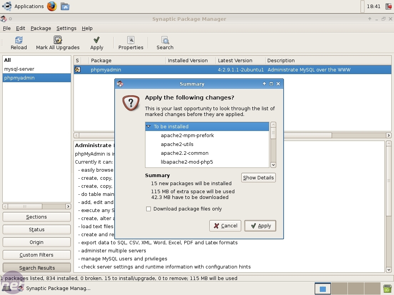The width and height of the screenshot is (394, 295).
Task: Click the logout icon in the top panel
Action: click(389, 6)
